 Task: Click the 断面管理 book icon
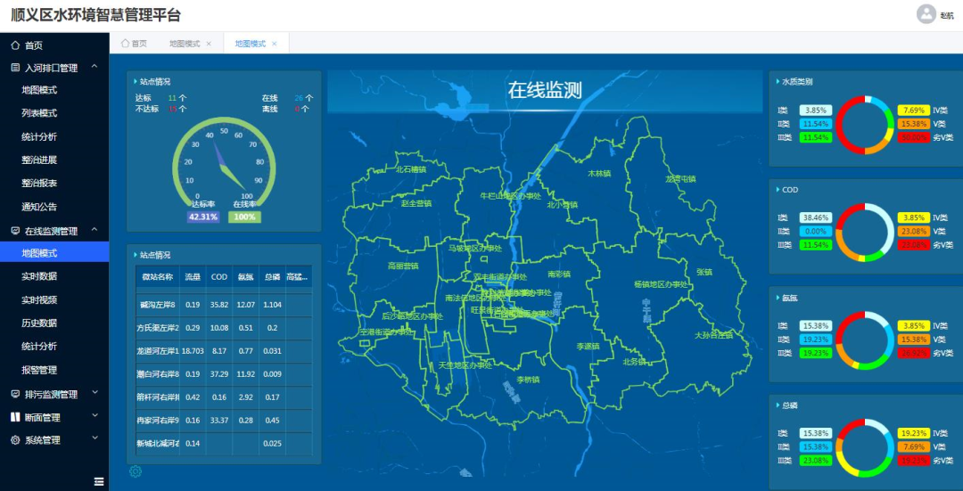point(15,417)
